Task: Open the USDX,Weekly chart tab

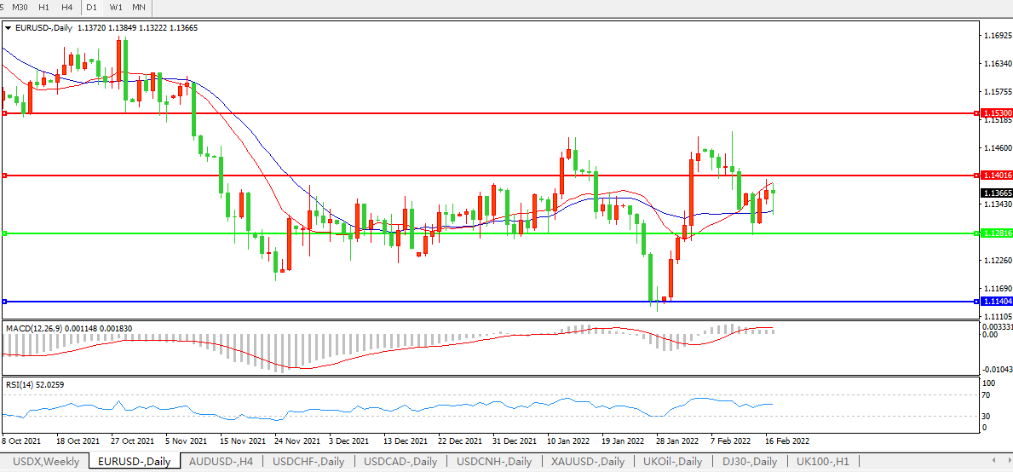Action: [46, 462]
